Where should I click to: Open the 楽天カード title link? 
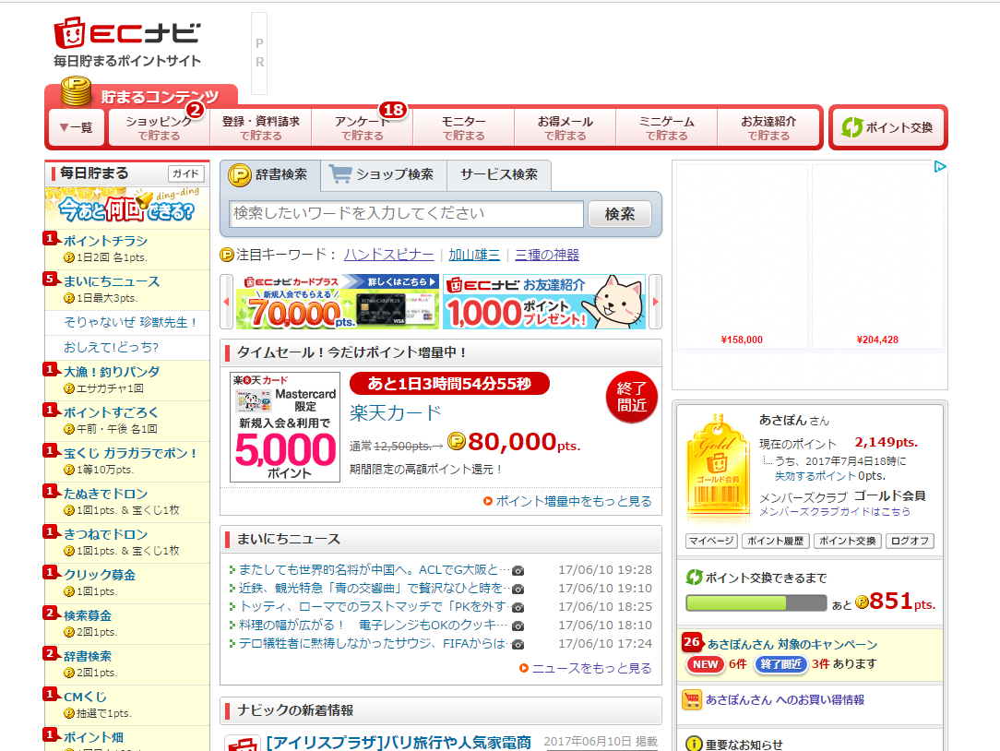click(396, 412)
